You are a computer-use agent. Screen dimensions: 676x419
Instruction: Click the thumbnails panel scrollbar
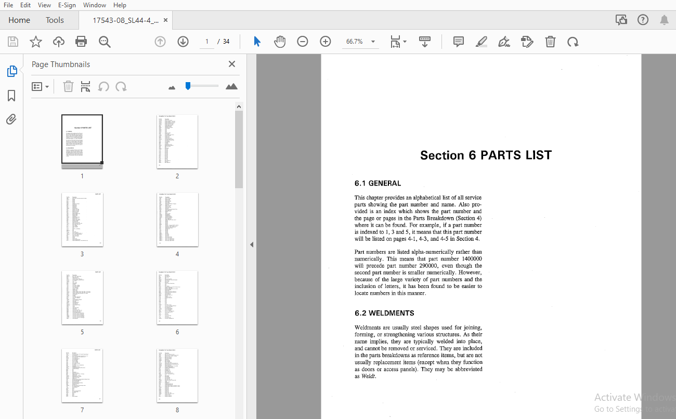click(239, 150)
